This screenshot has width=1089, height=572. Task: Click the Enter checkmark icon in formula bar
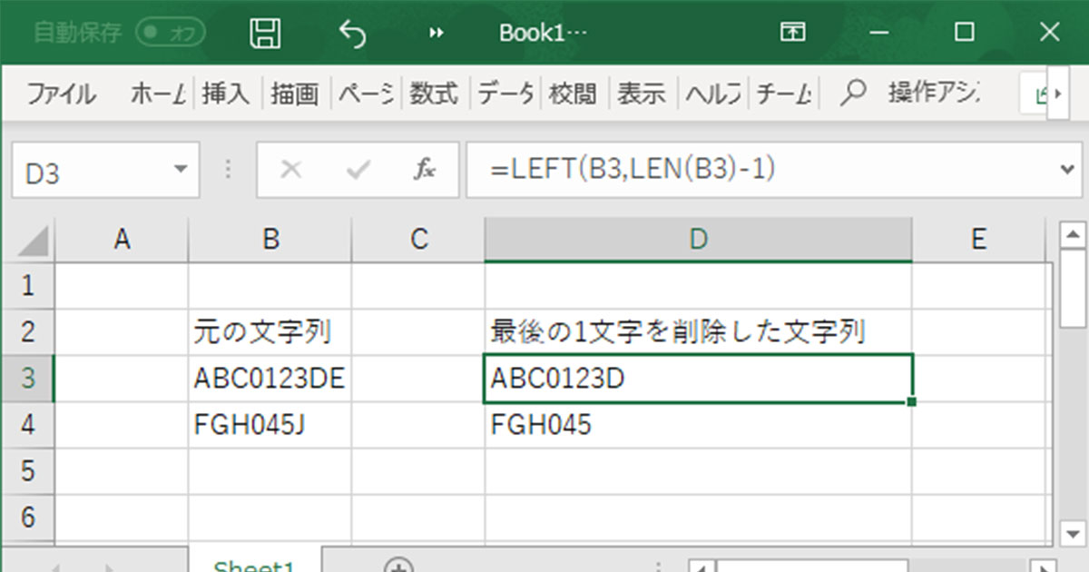click(358, 170)
